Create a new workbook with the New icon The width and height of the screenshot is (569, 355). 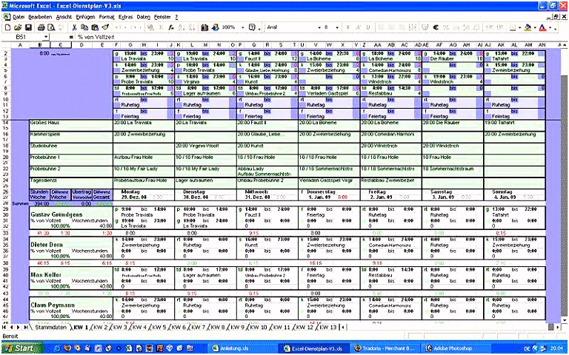[7, 27]
